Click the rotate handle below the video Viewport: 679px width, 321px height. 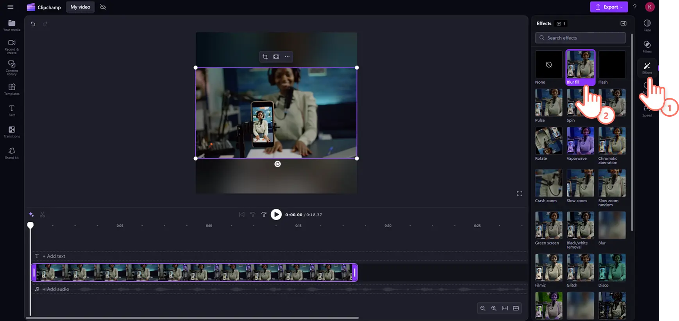[277, 164]
